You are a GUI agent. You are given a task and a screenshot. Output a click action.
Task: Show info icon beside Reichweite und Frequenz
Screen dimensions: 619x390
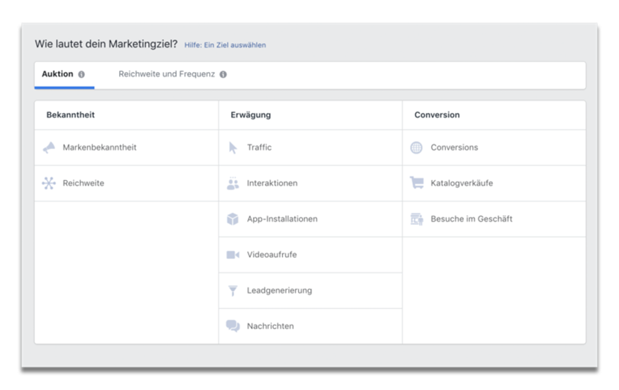point(223,75)
